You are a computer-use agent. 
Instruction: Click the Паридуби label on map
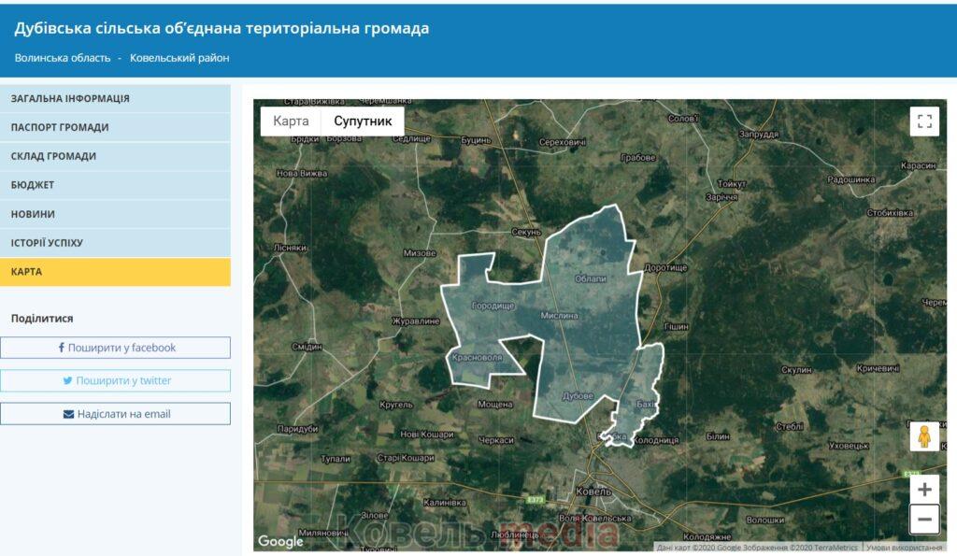297,428
